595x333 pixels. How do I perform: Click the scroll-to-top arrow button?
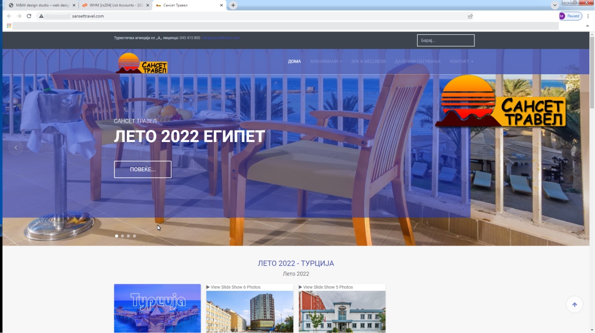pos(574,305)
